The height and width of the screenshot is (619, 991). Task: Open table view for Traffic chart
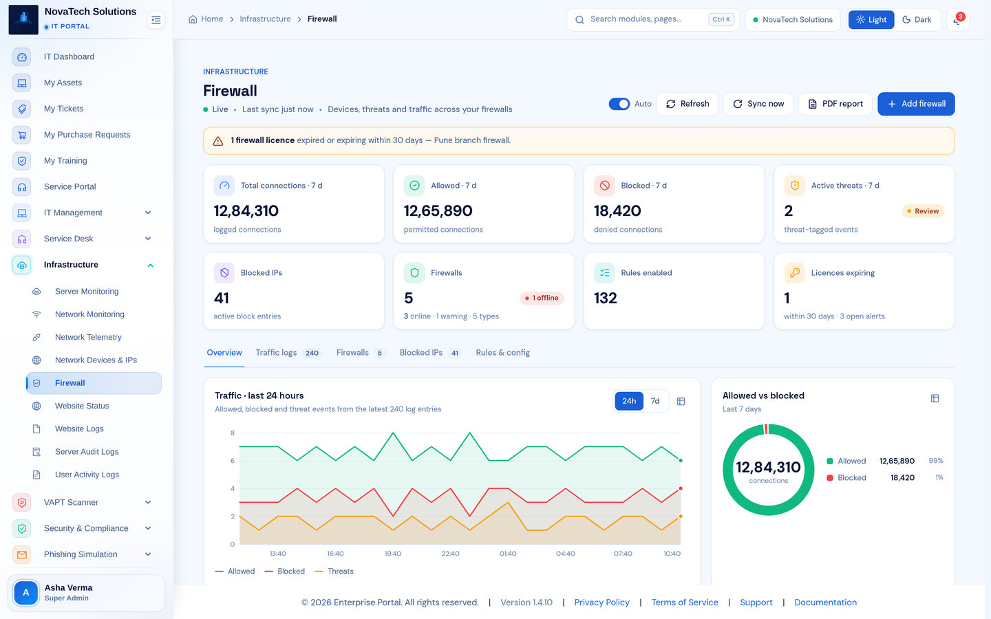click(681, 402)
